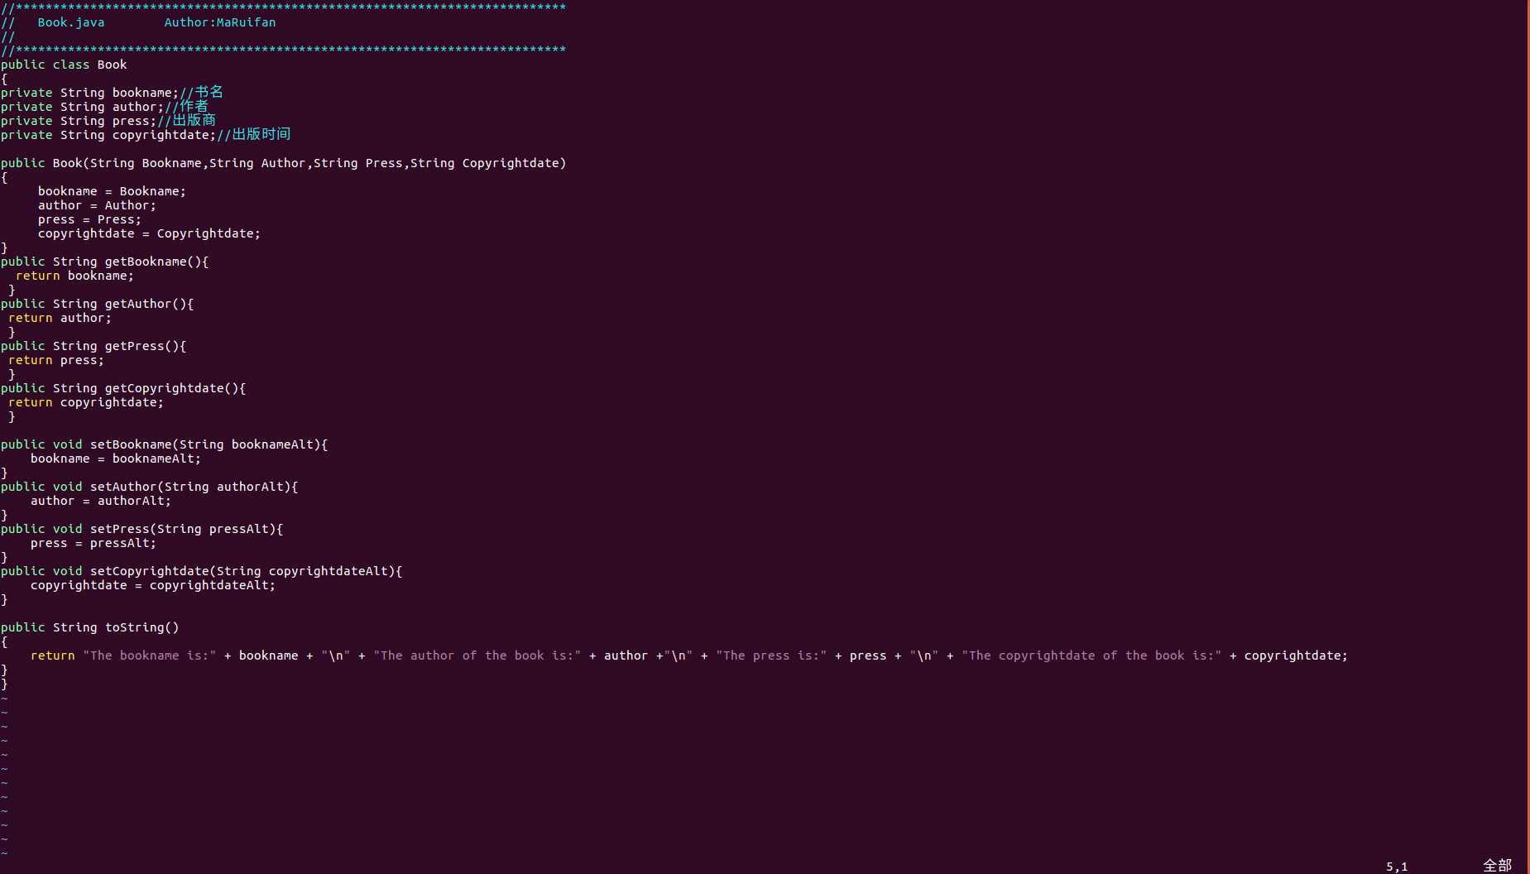Click the 作者 comment text

tap(194, 106)
